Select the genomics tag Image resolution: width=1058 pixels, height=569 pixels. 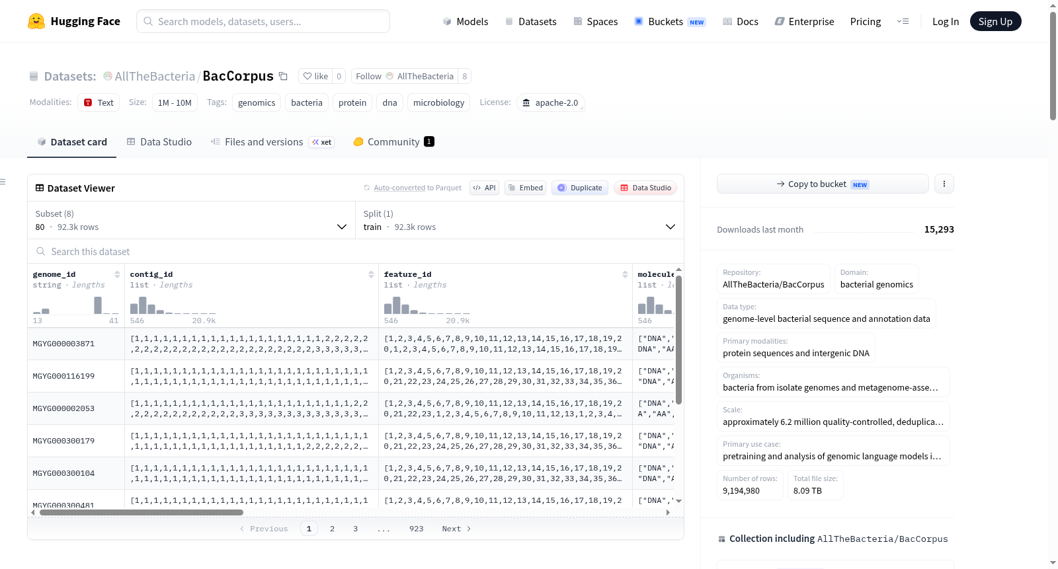click(x=257, y=102)
